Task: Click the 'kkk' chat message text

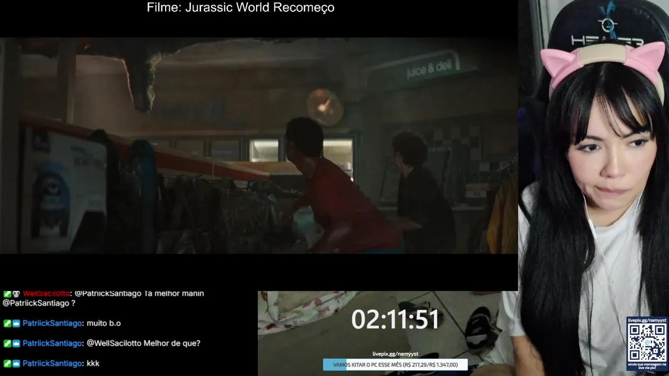Action: point(93,363)
